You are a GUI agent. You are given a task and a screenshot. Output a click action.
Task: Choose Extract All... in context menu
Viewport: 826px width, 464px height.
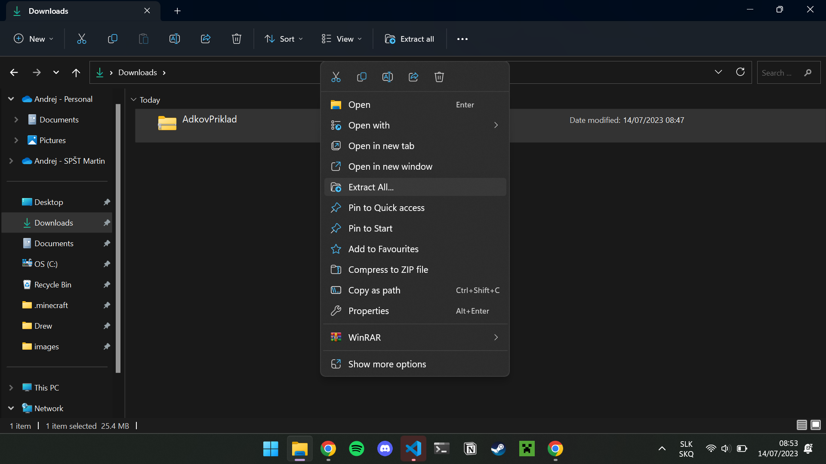coord(415,187)
